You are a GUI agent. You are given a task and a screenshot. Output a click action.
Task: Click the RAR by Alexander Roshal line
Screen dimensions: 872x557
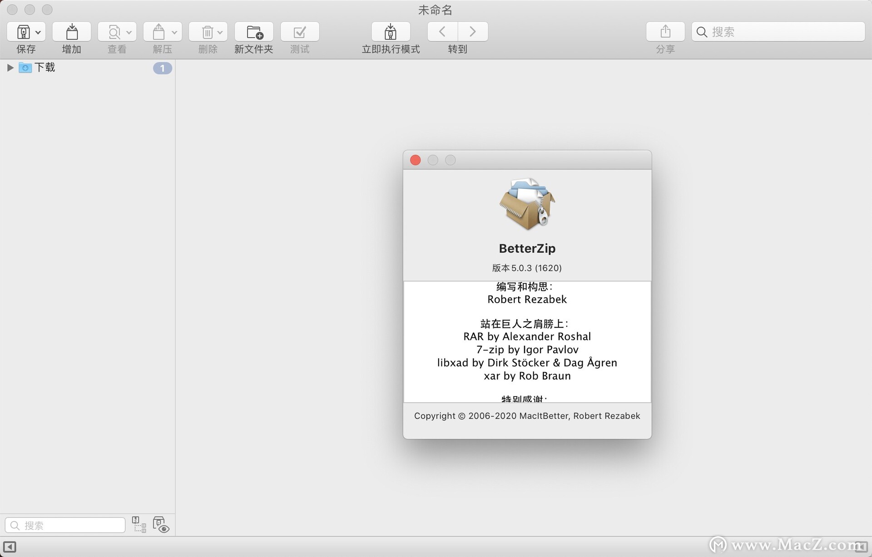coord(527,337)
